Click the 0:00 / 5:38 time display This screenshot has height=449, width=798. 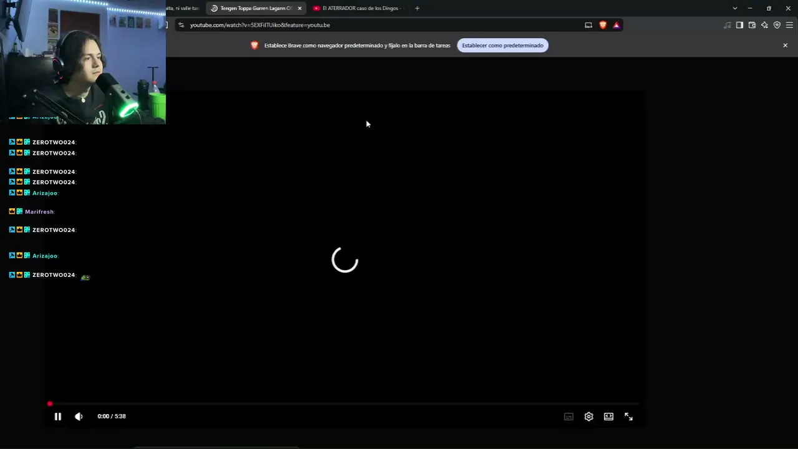coord(112,416)
